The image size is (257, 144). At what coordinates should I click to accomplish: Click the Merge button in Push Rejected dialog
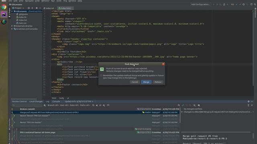point(146,82)
